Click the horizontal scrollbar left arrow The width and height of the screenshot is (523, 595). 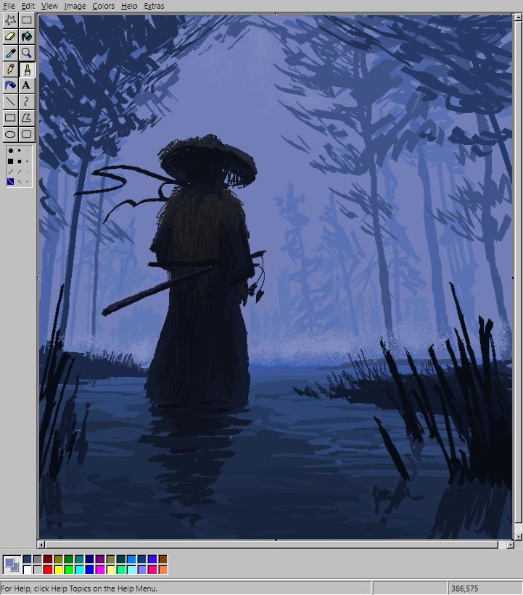pyautogui.click(x=42, y=544)
